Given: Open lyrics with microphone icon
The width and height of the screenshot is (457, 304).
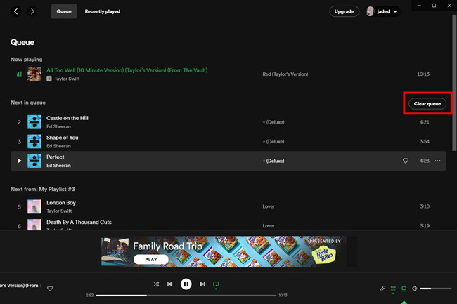Looking at the screenshot, I should pos(382,289).
